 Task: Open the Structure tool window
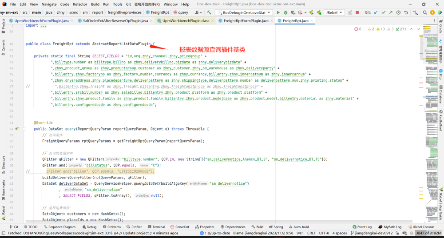point(4,164)
